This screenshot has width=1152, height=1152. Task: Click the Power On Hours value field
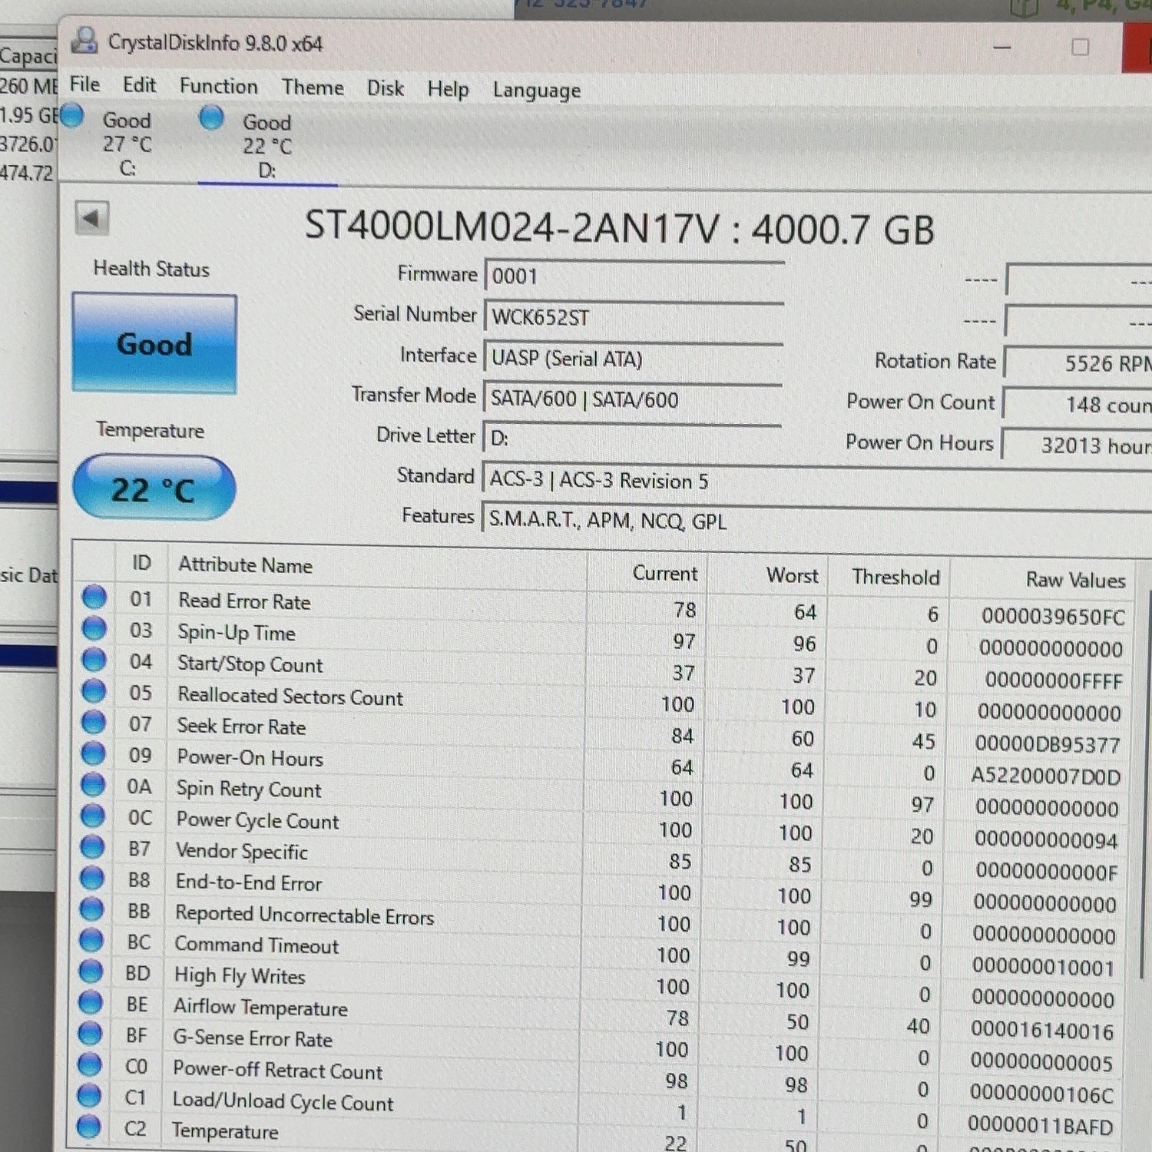tap(1078, 445)
